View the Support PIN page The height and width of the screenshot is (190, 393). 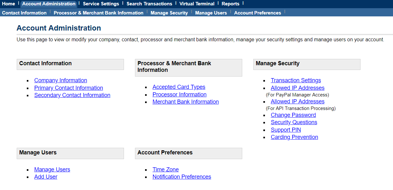(x=286, y=130)
